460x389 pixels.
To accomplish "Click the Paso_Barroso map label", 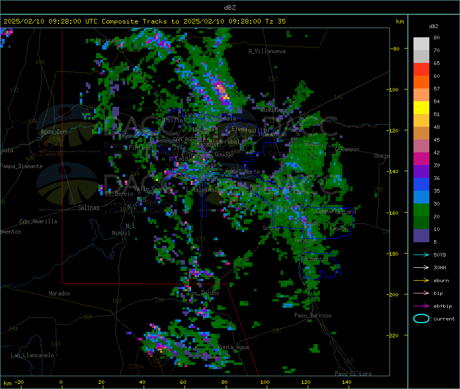I will [313, 315].
